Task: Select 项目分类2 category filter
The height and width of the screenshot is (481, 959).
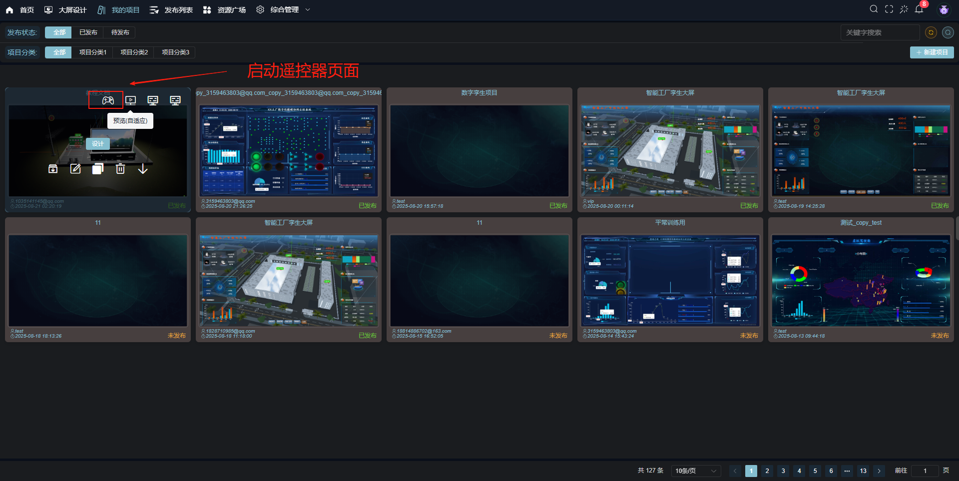Action: pos(134,52)
